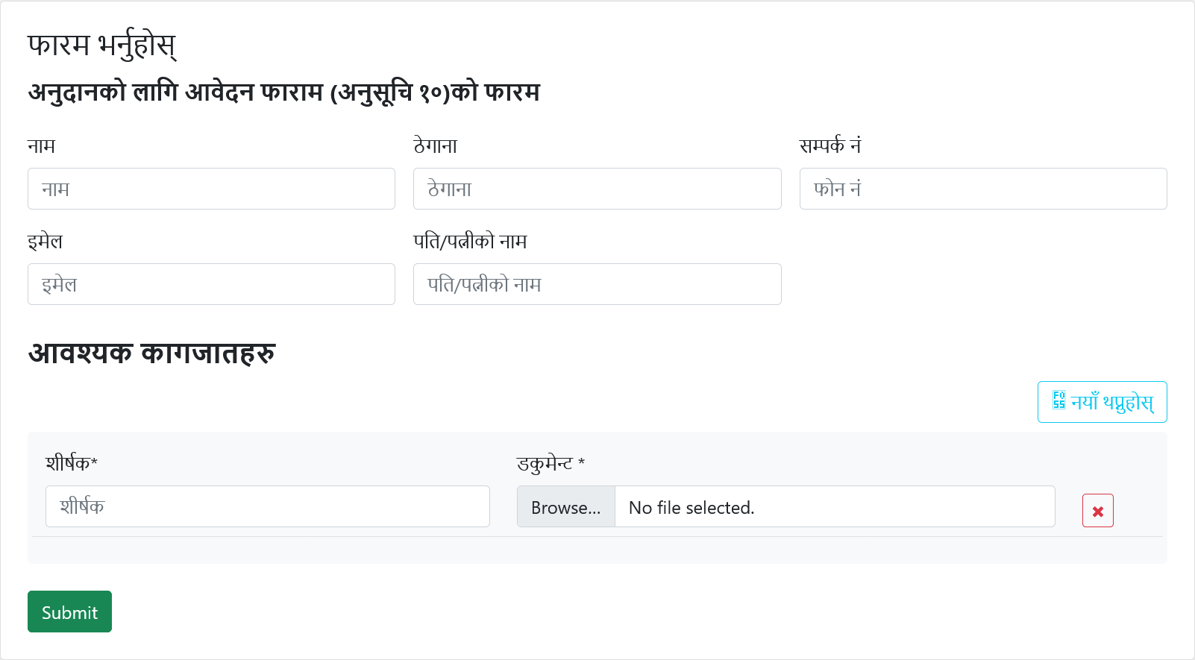Click the इमेल email input box

[211, 284]
